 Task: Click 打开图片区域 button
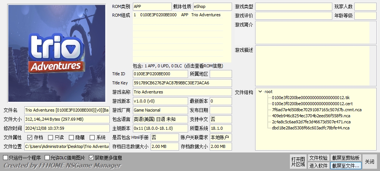(x=298, y=162)
